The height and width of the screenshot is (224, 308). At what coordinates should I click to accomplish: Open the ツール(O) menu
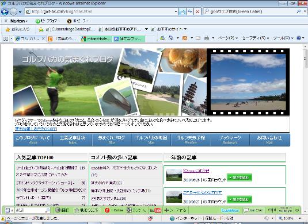[283, 38]
